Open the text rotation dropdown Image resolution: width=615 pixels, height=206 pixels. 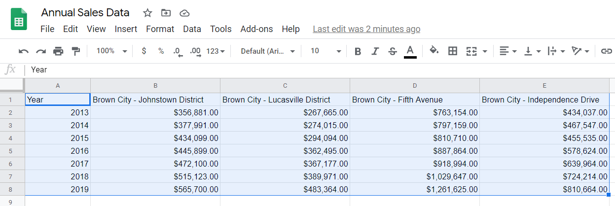tap(580, 51)
